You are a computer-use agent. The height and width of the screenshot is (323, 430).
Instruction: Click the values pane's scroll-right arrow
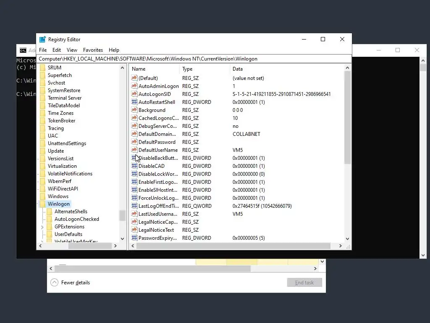[x=340, y=246]
